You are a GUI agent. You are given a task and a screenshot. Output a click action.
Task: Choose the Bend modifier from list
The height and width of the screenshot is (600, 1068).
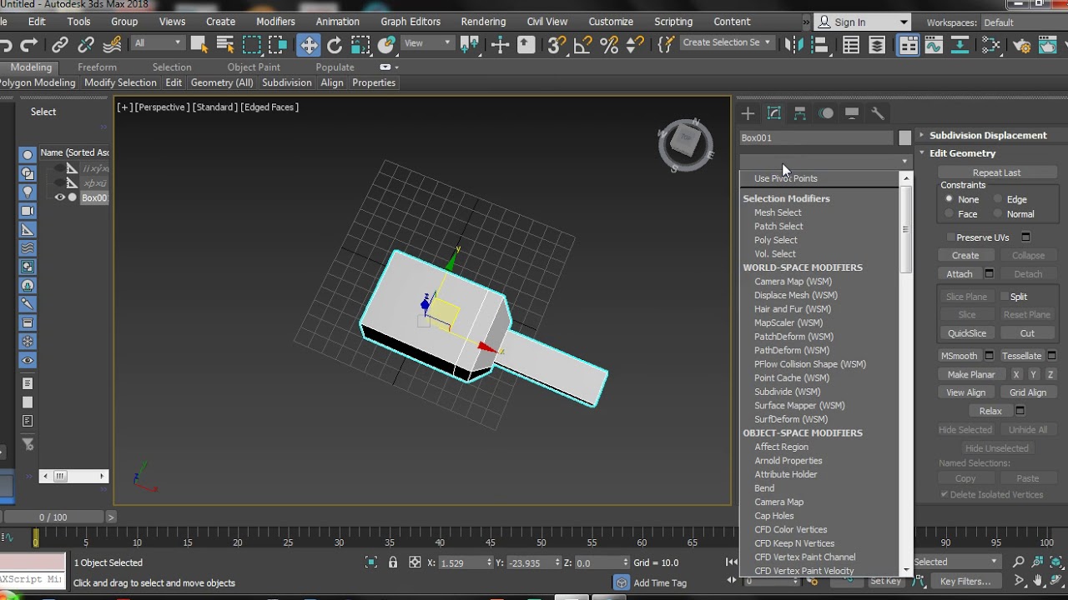pos(764,488)
